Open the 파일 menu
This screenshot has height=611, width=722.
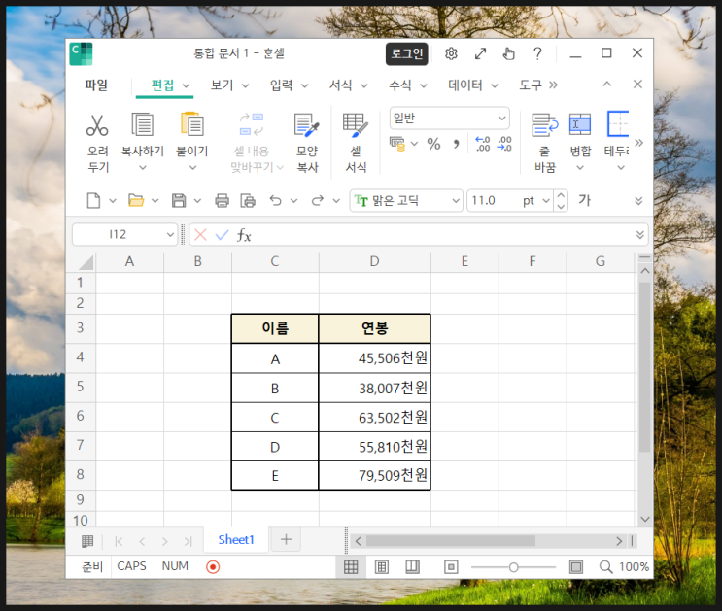(96, 85)
